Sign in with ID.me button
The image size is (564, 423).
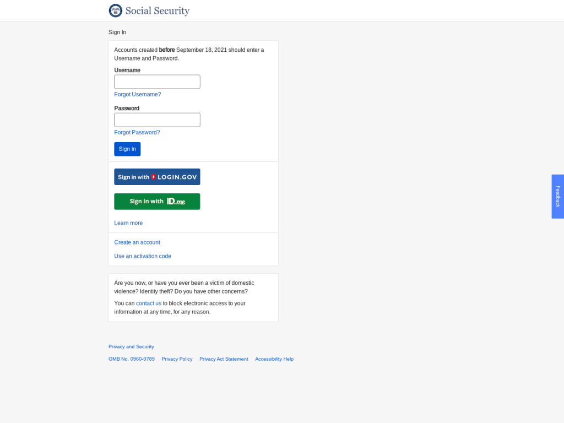coord(157,202)
